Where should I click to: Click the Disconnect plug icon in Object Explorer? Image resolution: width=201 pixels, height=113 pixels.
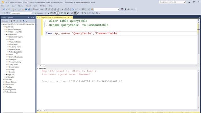tap(14, 21)
